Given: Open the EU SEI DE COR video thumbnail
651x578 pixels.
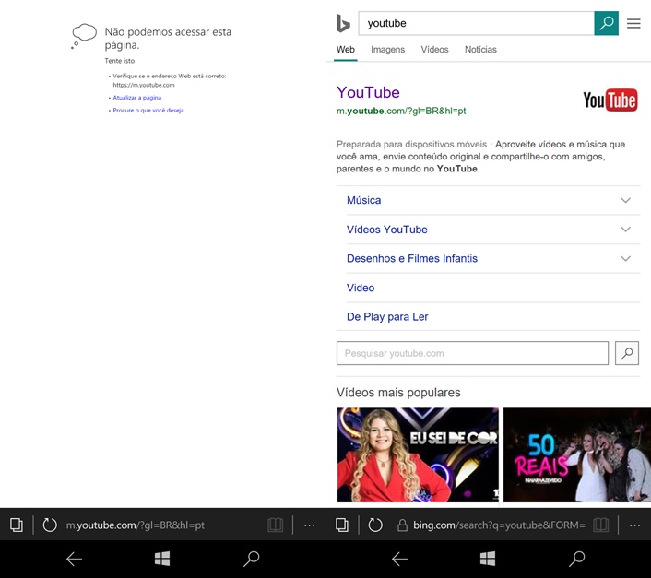Looking at the screenshot, I should click(418, 455).
